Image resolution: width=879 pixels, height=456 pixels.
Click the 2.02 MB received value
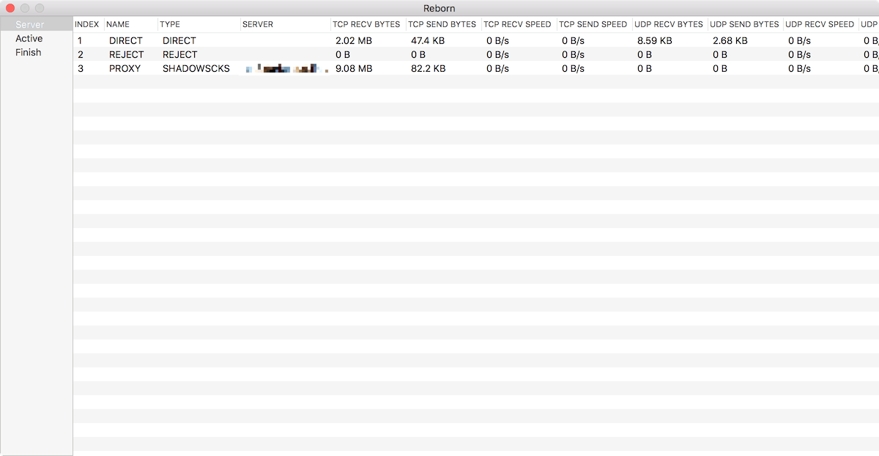(x=354, y=40)
